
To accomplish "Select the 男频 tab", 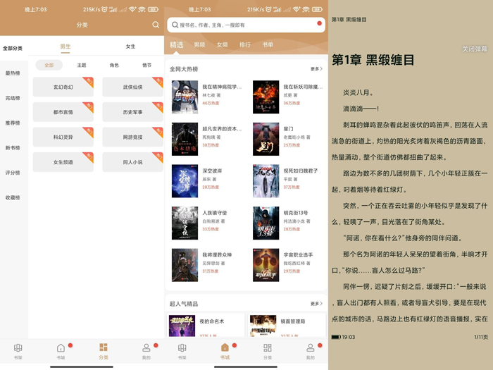I will tap(199, 44).
